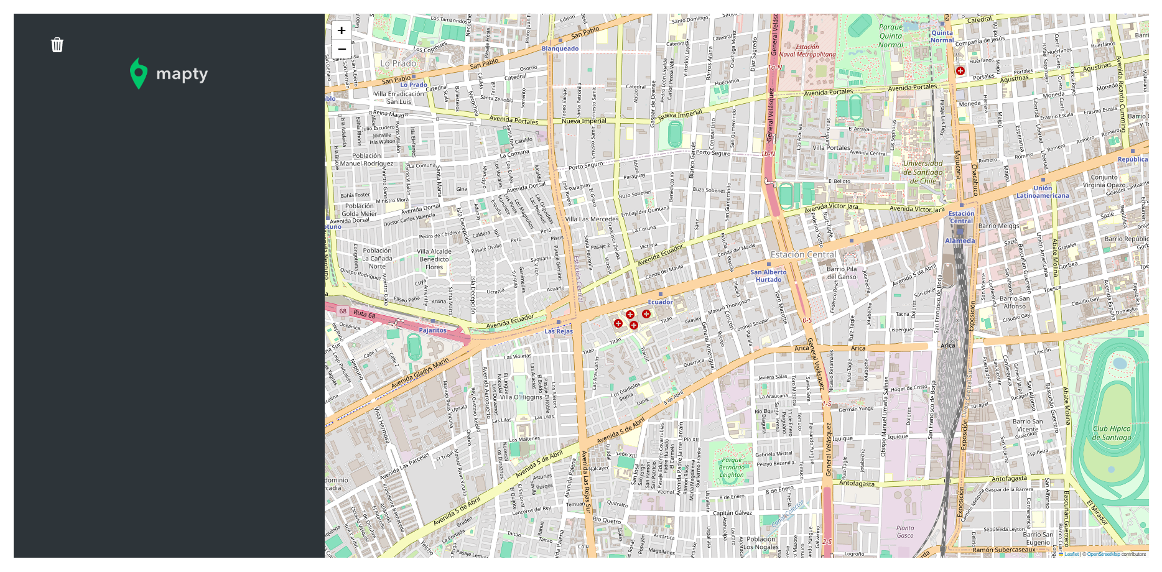Click the Ecuador metro station icon
The height and width of the screenshot is (572, 1162).
click(661, 295)
